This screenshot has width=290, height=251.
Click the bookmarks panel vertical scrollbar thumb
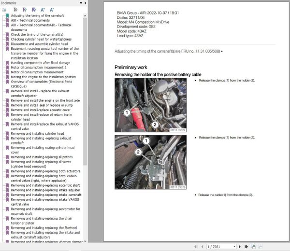[85, 91]
